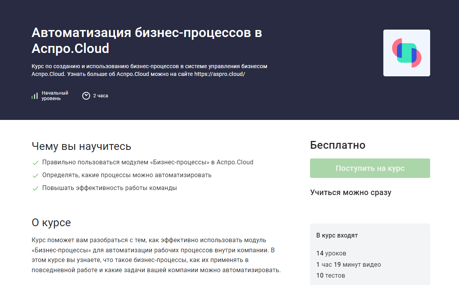459x285 pixels.
Task: Click the 'Учиться можно сразу' text
Action: pos(351,193)
